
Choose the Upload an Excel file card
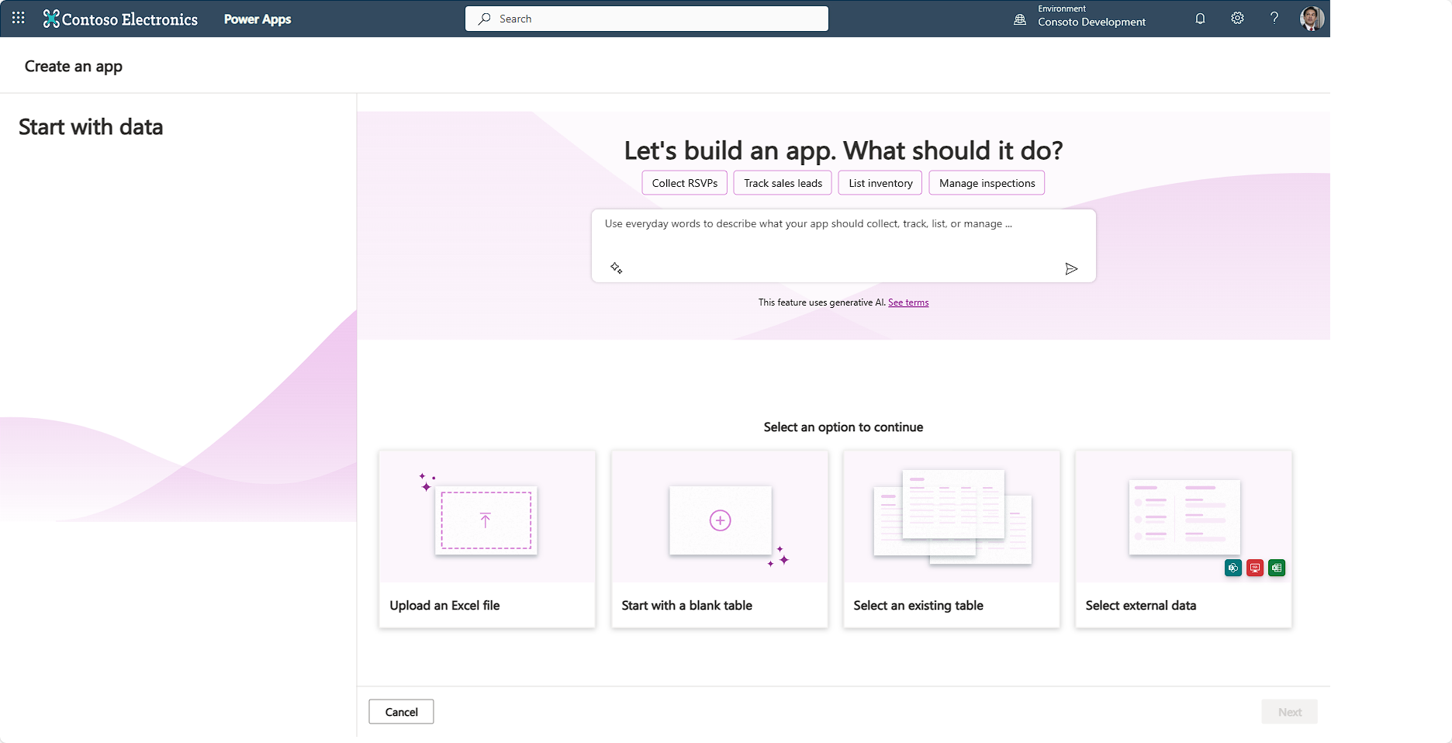(487, 539)
